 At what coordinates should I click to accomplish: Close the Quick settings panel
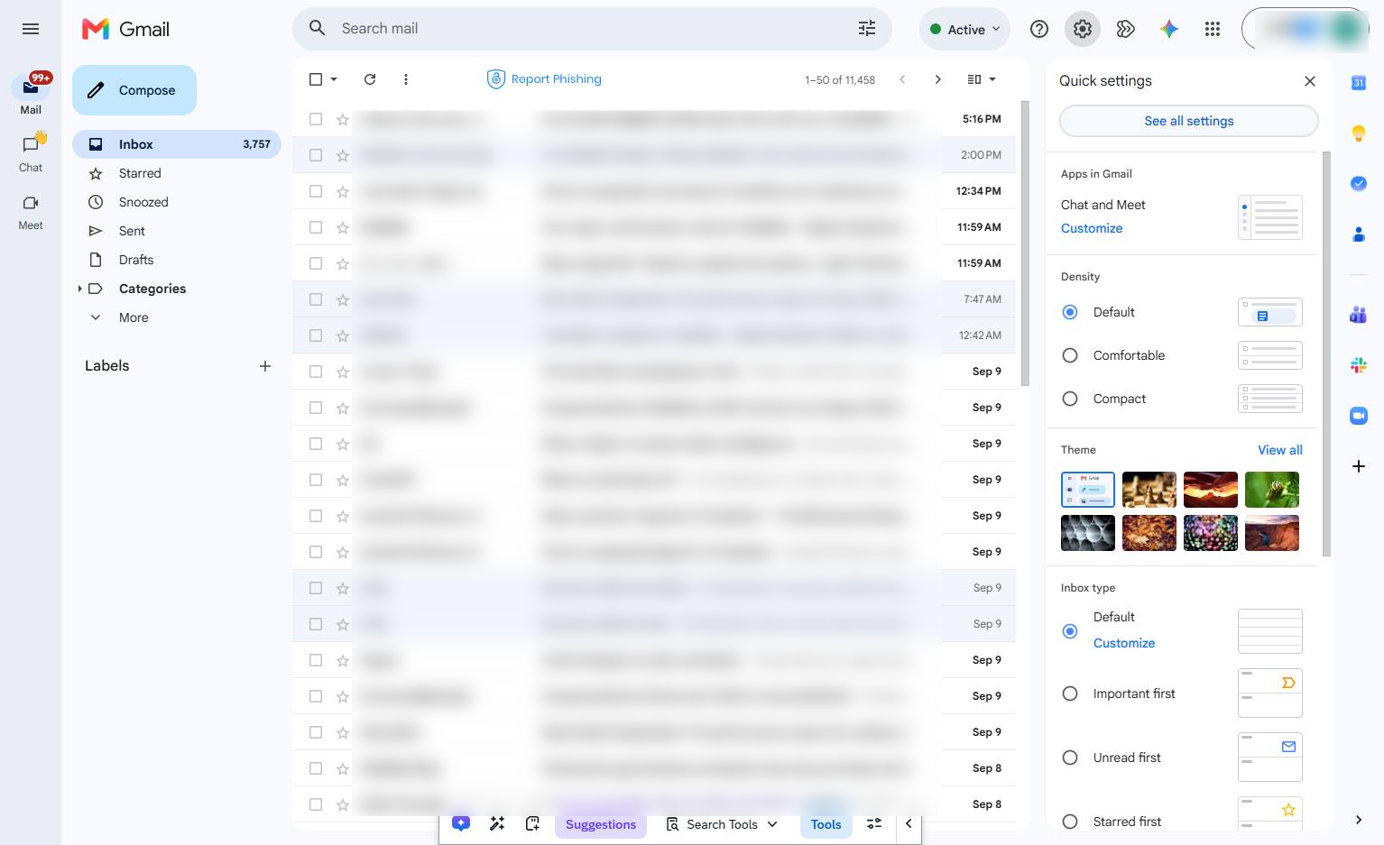click(1310, 81)
